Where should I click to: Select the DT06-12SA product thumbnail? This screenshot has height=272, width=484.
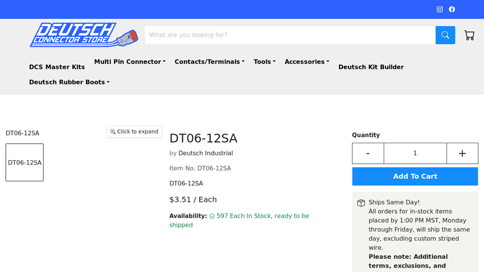pyautogui.click(x=25, y=163)
